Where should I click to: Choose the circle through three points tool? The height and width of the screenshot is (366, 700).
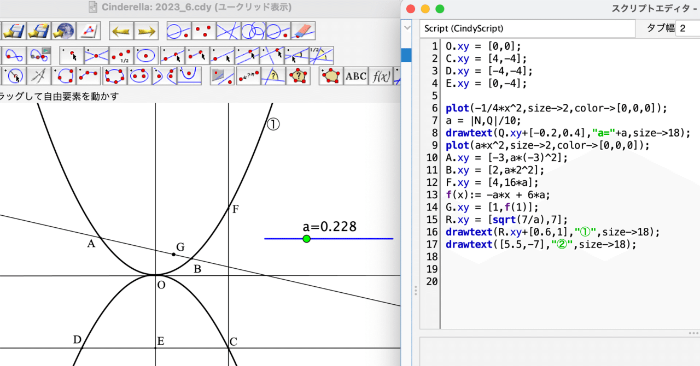click(64, 75)
